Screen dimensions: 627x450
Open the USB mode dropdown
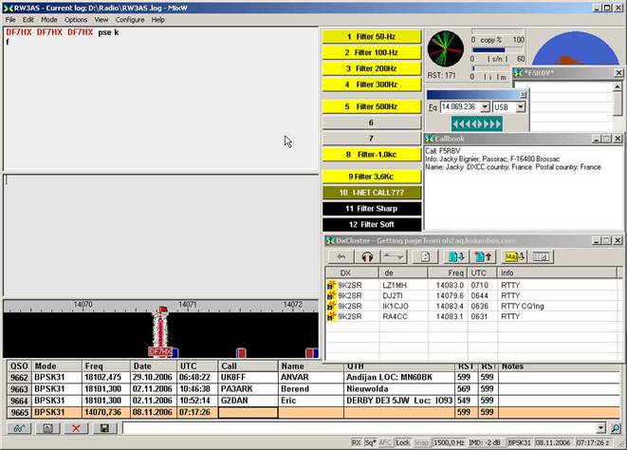520,107
